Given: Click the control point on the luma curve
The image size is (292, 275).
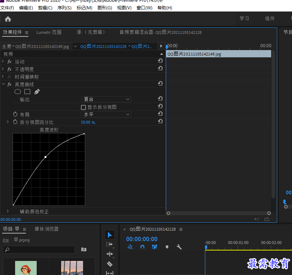Looking at the screenshot, I should pyautogui.click(x=45, y=157).
